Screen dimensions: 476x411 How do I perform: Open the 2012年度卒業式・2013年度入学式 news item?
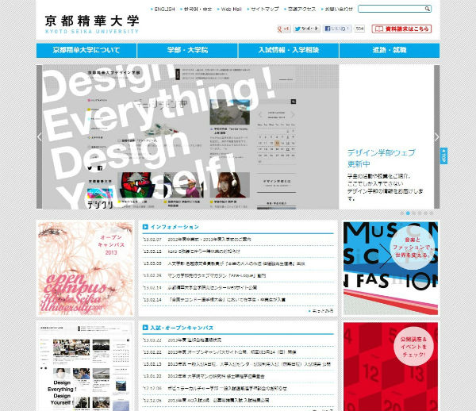(209, 240)
